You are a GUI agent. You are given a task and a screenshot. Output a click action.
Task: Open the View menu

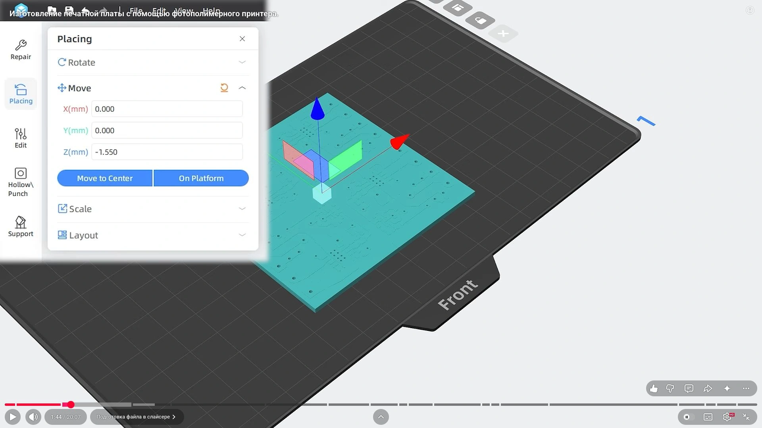point(184,10)
